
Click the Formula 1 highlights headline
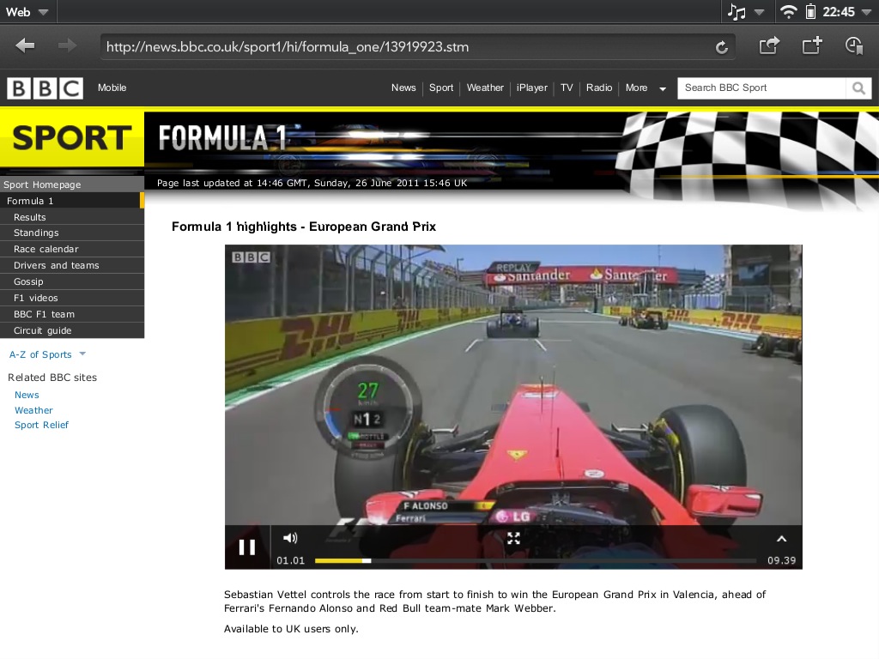point(304,227)
